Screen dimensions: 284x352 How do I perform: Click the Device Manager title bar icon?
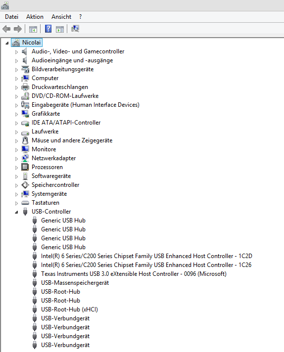(x=5, y=5)
